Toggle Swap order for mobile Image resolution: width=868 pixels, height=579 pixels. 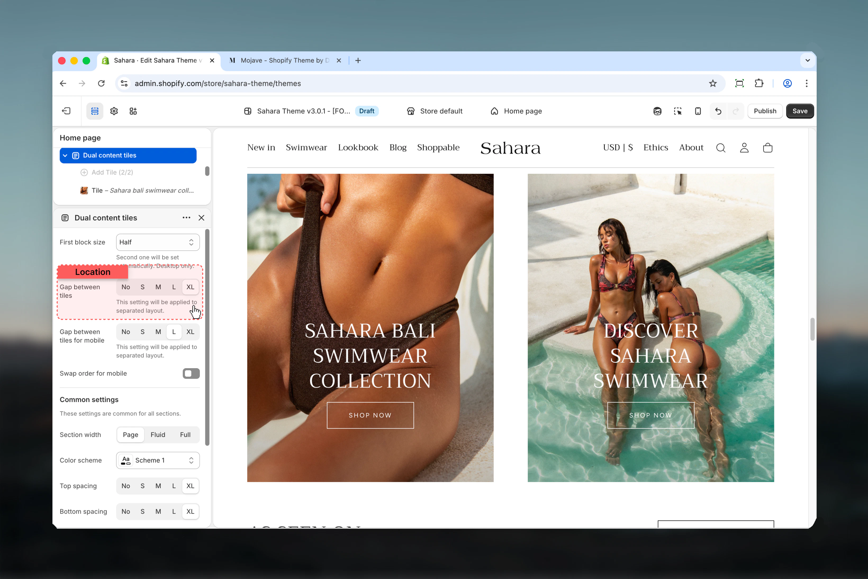pos(191,373)
